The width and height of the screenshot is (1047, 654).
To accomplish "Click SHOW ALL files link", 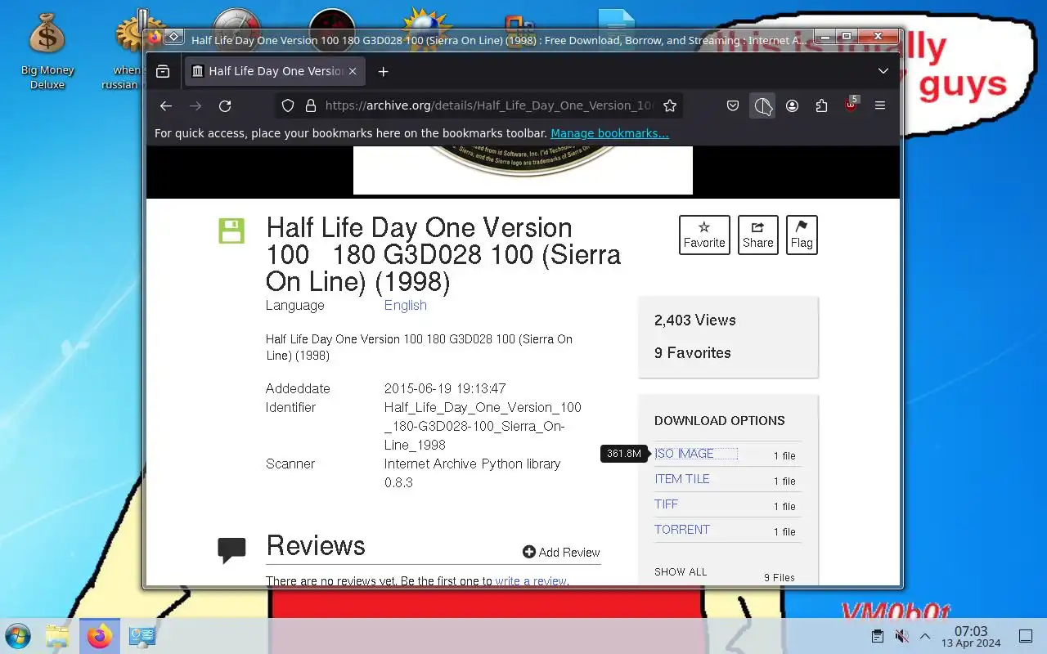I will pyautogui.click(x=681, y=572).
